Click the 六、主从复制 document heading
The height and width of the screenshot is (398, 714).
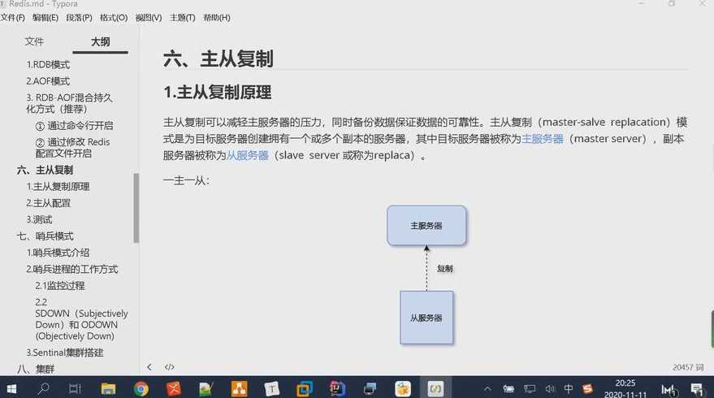click(219, 59)
